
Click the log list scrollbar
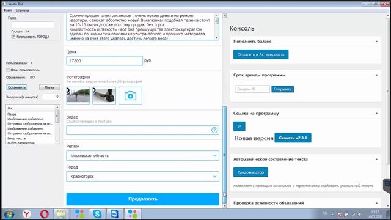57,117
